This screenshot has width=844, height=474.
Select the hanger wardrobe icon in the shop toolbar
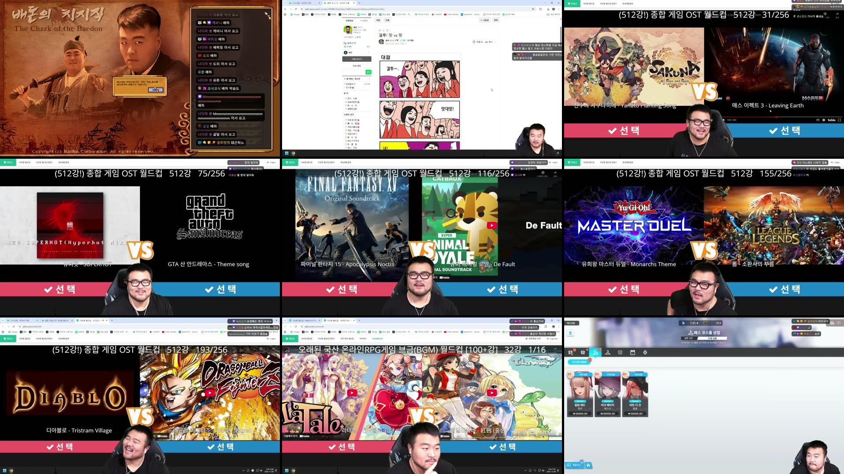608,353
